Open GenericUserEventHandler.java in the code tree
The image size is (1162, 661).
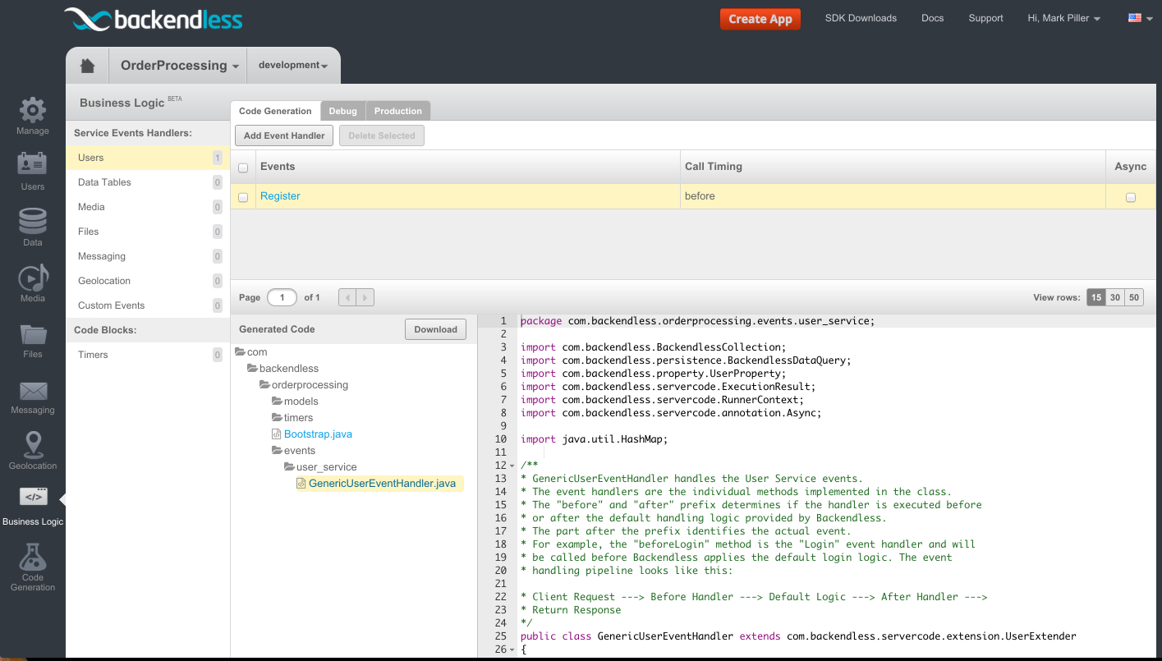click(382, 484)
